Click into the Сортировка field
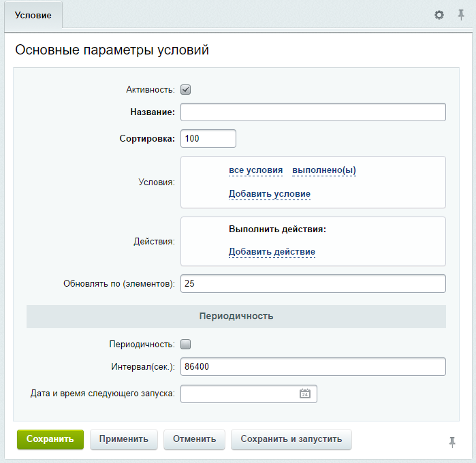Viewport: 476px width, 463px height. [208, 138]
